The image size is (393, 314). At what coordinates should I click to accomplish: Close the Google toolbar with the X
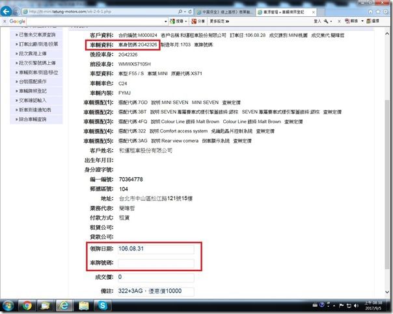(x=5, y=21)
